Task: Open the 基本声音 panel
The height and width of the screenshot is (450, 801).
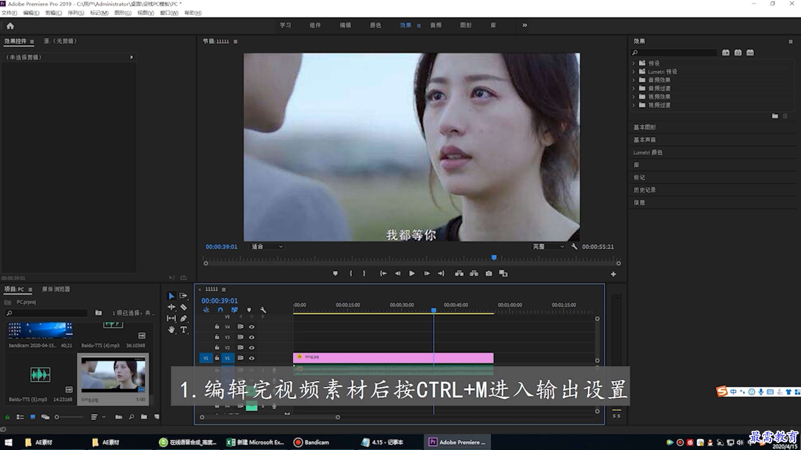Action: click(645, 140)
